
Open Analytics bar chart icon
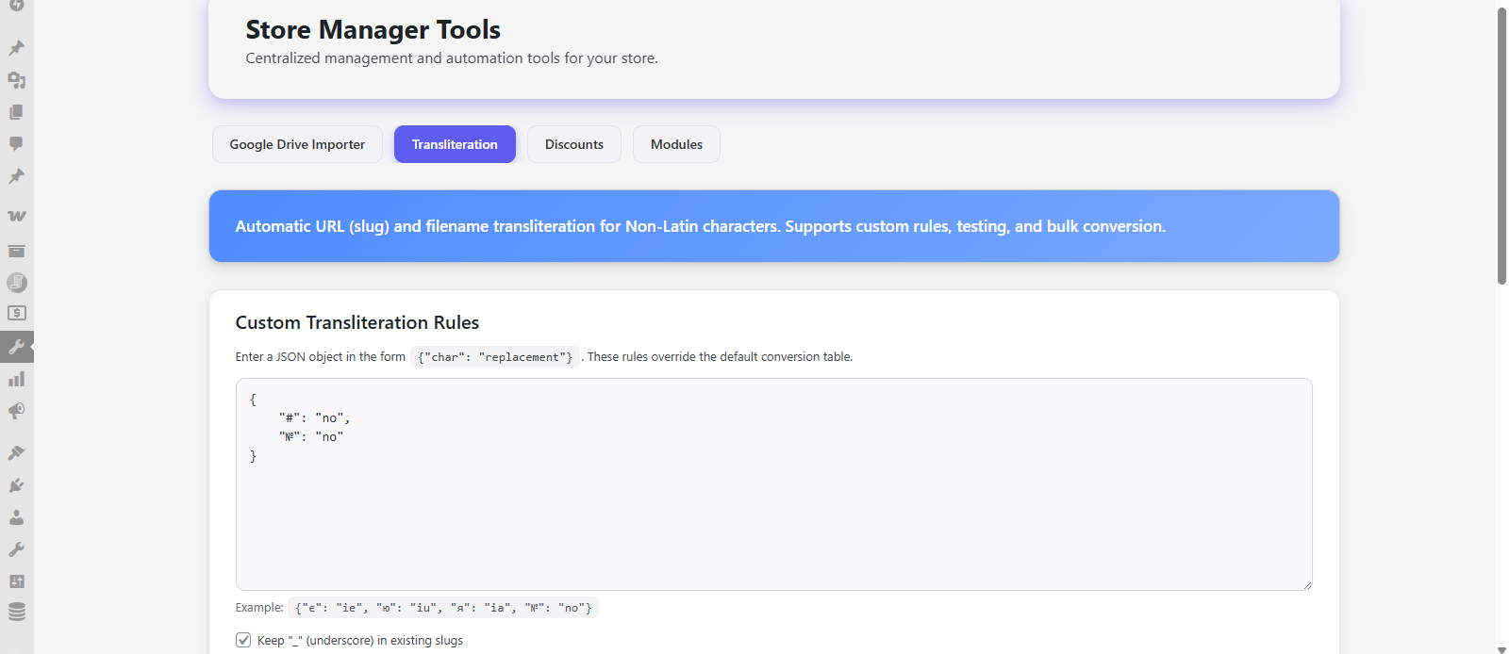(x=16, y=379)
